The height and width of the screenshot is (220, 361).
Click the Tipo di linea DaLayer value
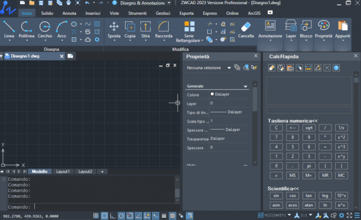pyautogui.click(x=229, y=112)
